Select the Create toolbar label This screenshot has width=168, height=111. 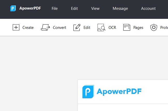coord(28,28)
